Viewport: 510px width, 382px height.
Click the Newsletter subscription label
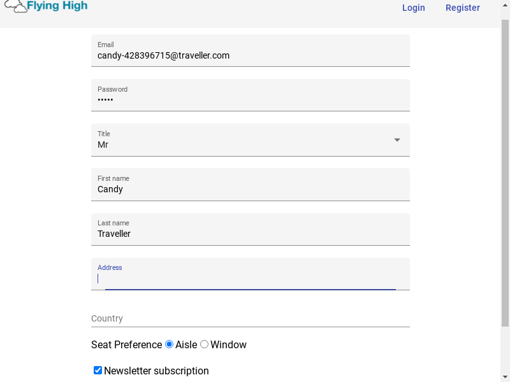[x=156, y=371]
